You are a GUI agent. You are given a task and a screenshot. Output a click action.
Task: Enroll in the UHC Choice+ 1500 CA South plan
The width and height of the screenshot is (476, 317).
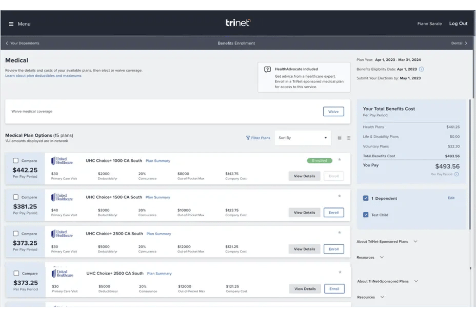coord(334,213)
